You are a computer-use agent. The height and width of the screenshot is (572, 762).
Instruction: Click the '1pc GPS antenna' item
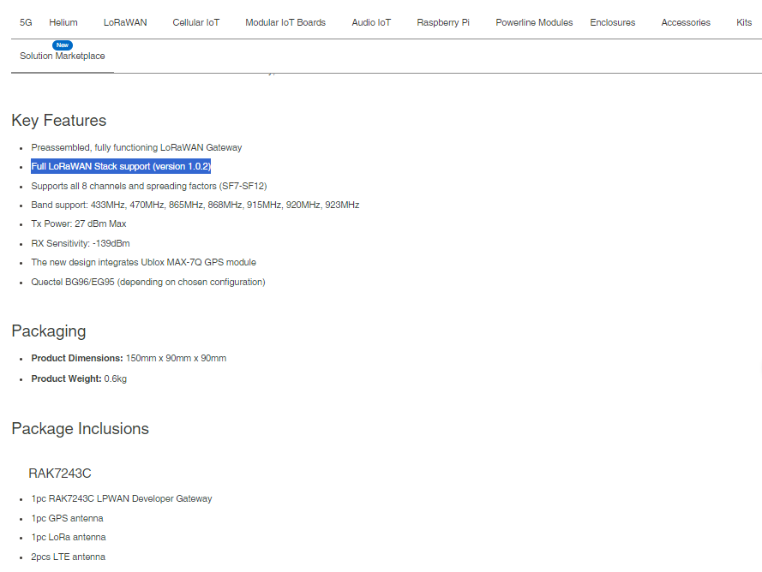coord(67,518)
